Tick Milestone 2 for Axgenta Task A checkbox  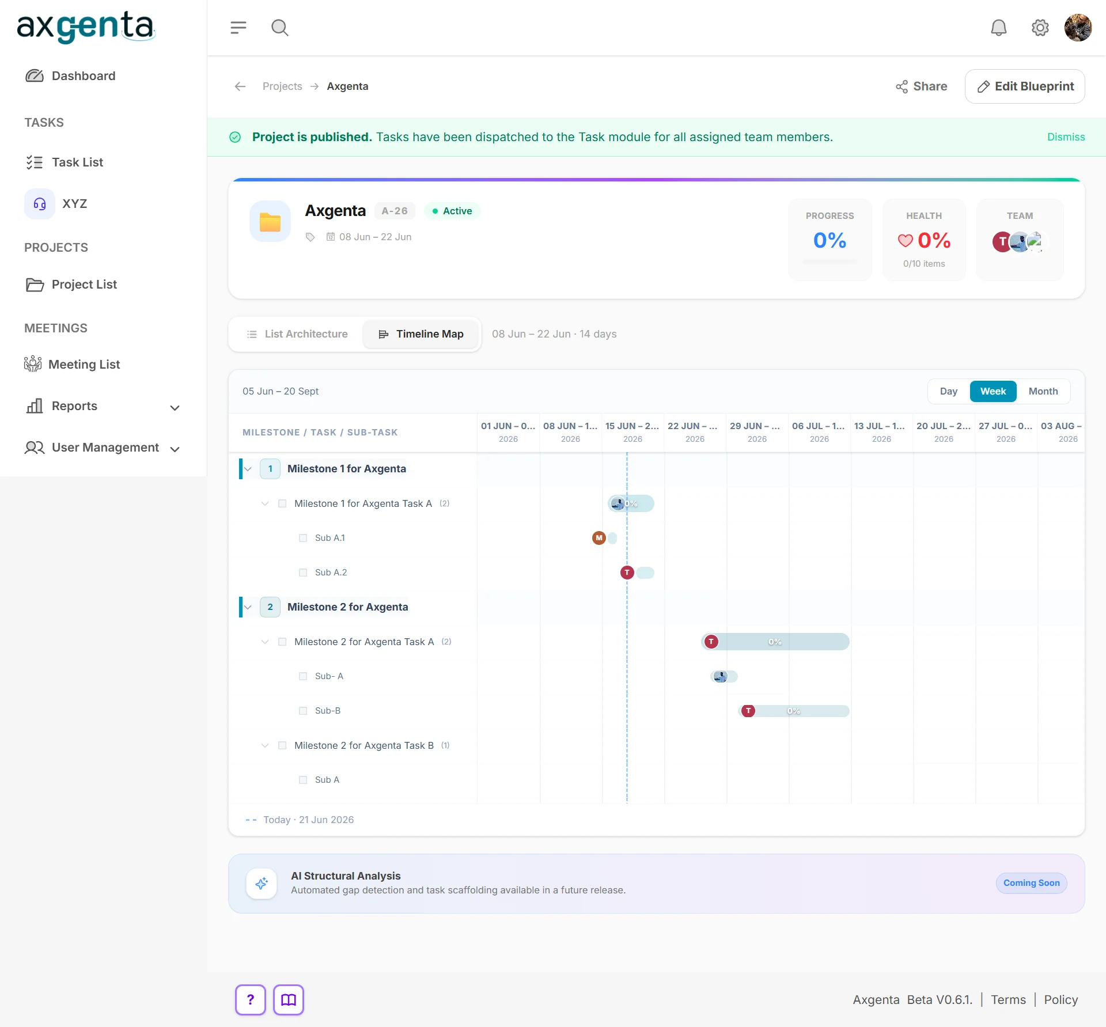pos(282,642)
